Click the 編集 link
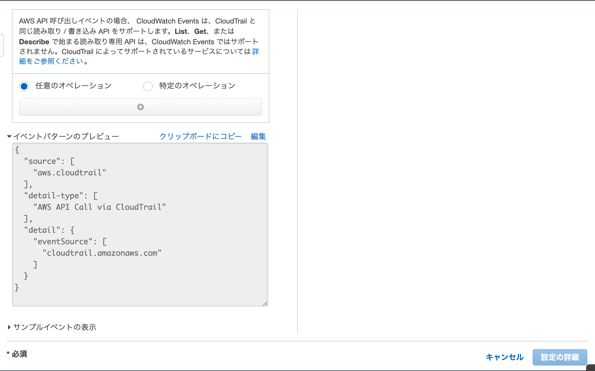 [x=258, y=136]
